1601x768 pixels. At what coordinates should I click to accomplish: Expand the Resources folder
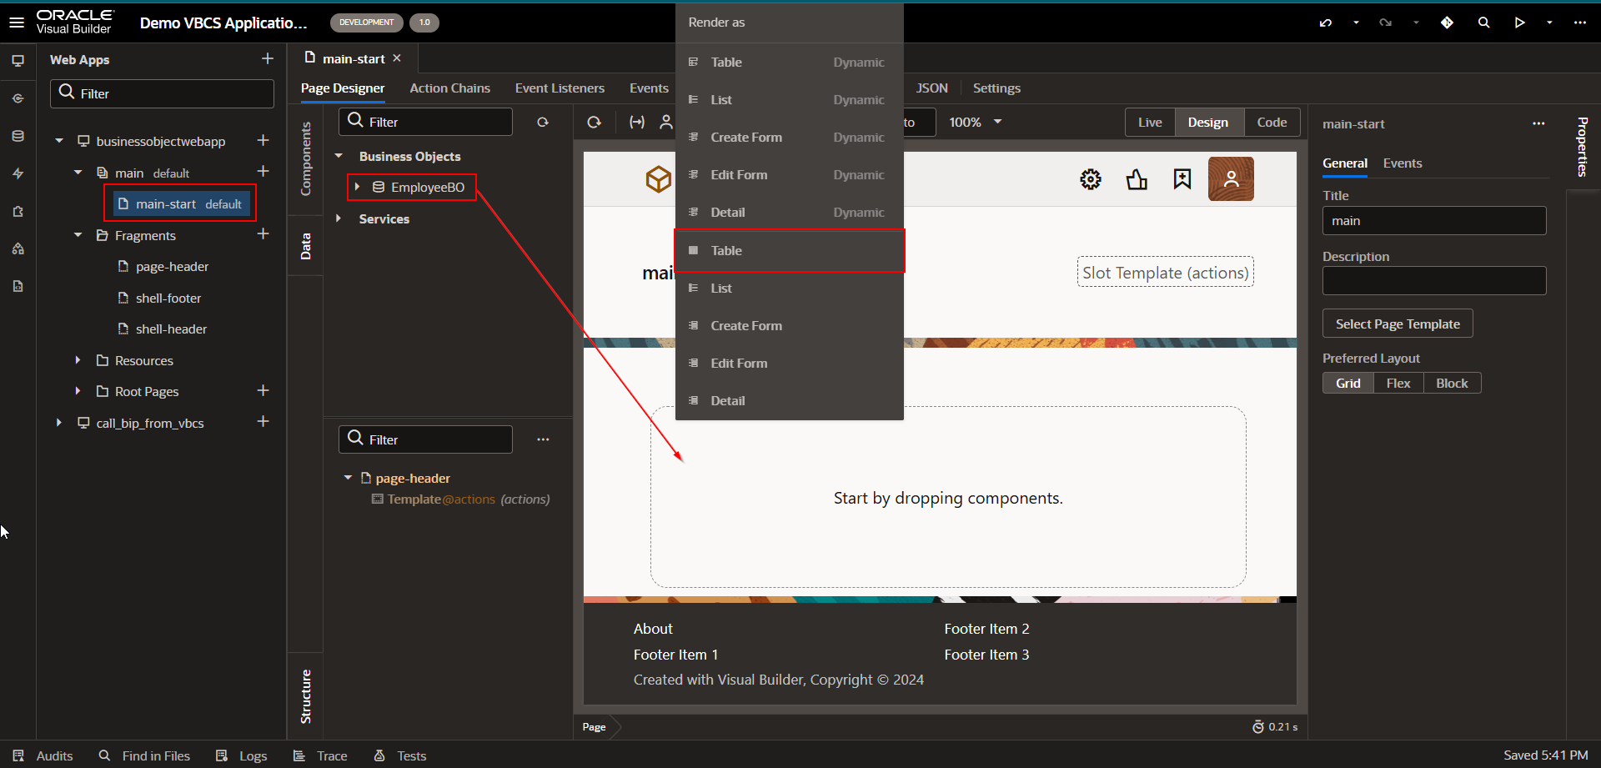click(x=78, y=360)
